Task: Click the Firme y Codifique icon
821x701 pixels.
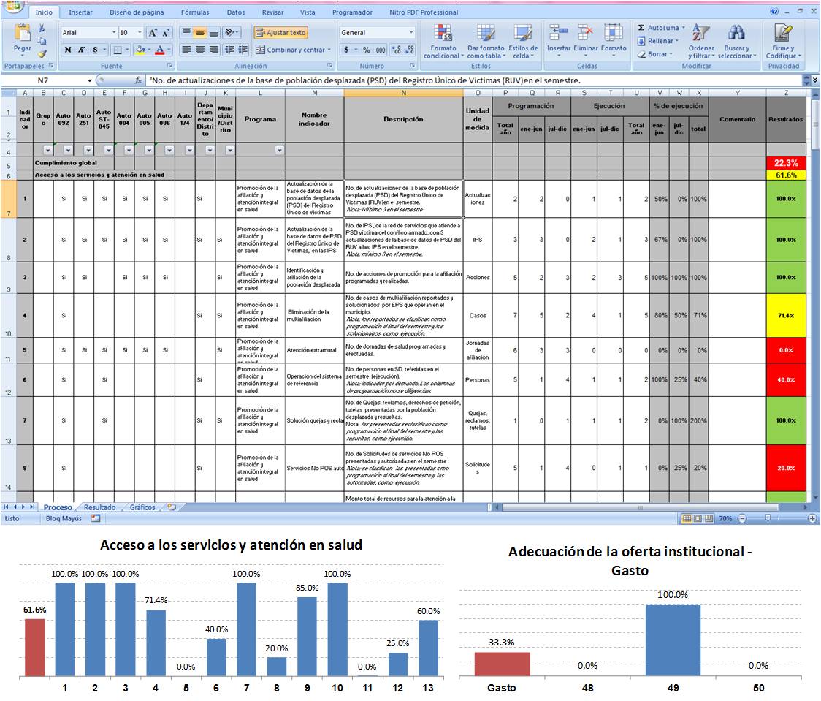Action: coord(782,34)
